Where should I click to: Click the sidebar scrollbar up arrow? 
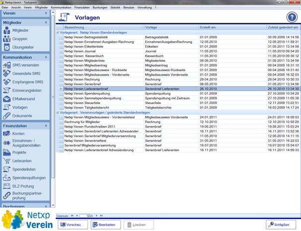53,12
